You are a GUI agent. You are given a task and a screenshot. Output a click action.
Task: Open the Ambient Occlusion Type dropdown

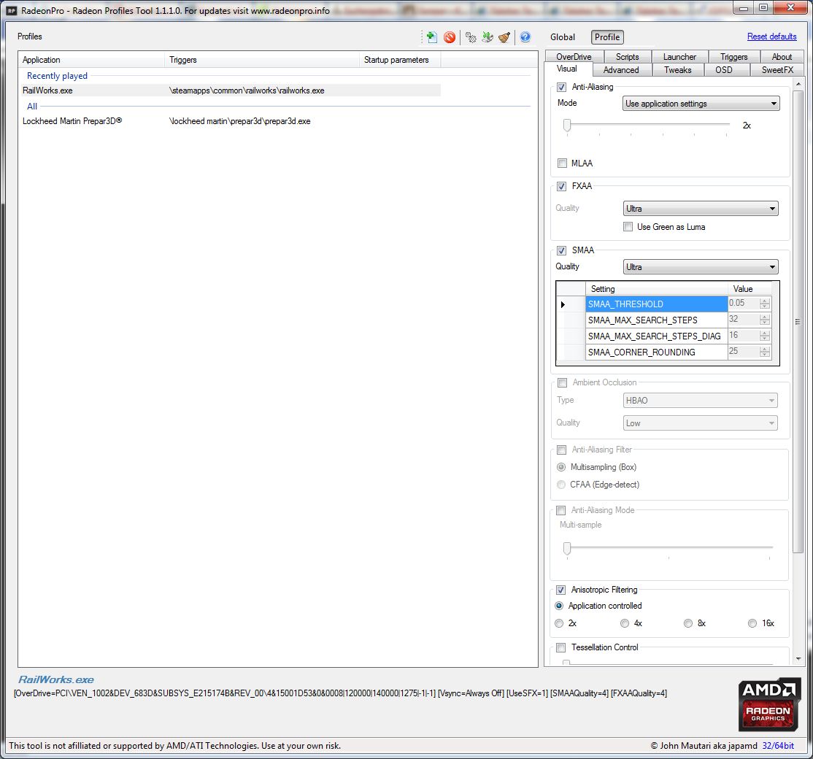(x=701, y=400)
